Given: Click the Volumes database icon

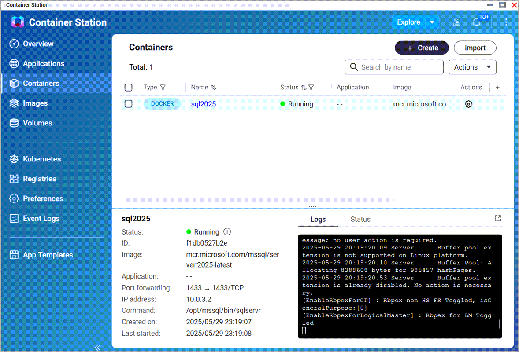Looking at the screenshot, I should click(14, 123).
